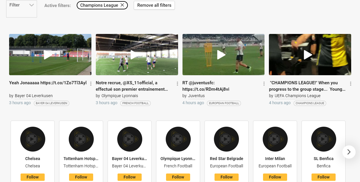Open the RT @juventusfc post title

point(206,86)
